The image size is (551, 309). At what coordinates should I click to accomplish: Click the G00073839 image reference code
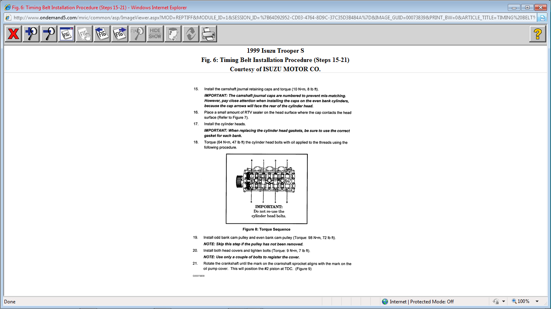click(198, 276)
